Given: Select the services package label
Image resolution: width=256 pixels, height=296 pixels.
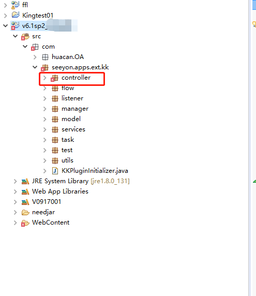Looking at the screenshot, I should tap(73, 129).
